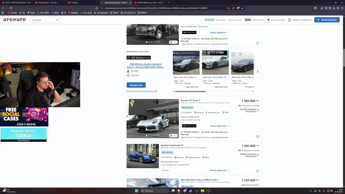Save the Porsche 911 Turbo S listing heart
Image resolution: width=345 pixels, height=194 pixels.
tap(257, 137)
